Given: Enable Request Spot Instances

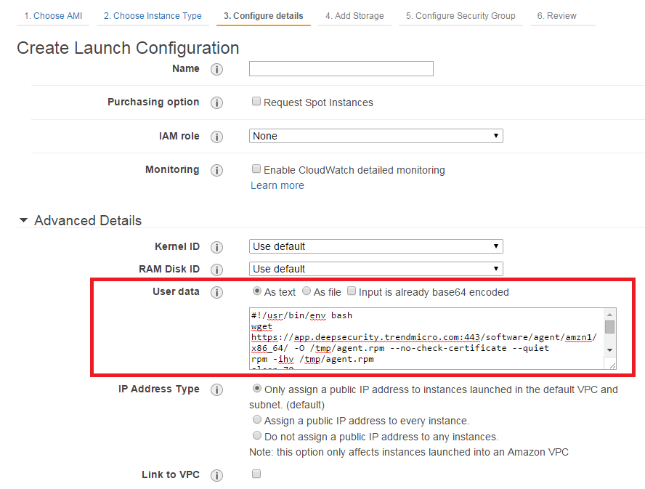Looking at the screenshot, I should click(x=256, y=102).
